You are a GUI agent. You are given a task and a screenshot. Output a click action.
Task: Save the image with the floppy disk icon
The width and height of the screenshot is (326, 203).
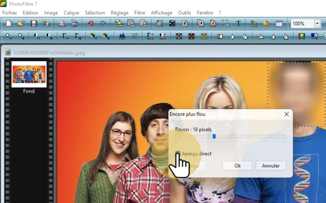[x=34, y=23]
